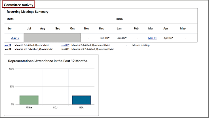Click the 0% axis label on chart
This screenshot has height=118, width=209.
click(x=13, y=104)
